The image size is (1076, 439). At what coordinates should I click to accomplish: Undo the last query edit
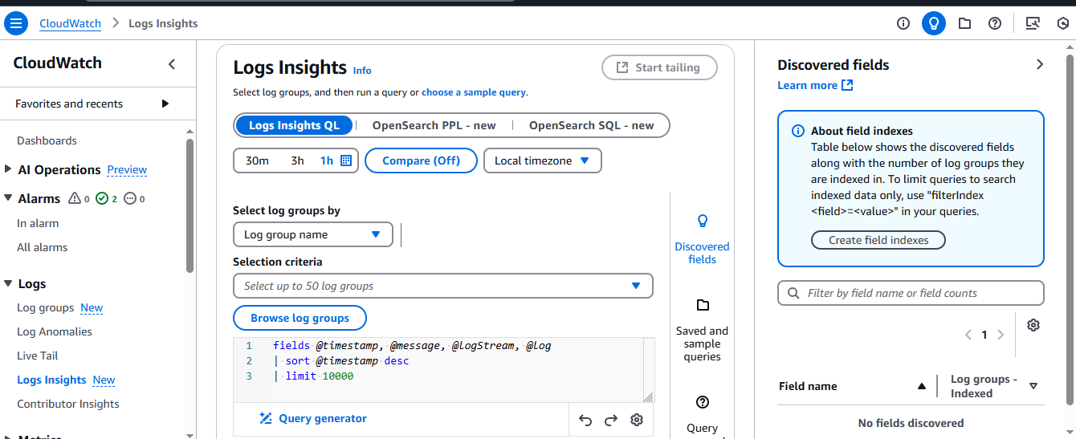coord(585,420)
